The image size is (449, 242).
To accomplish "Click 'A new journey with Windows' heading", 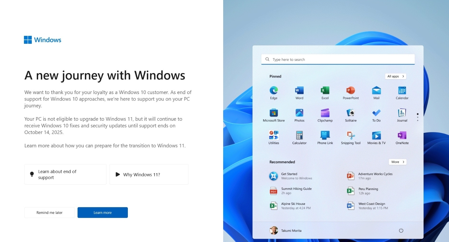I will pyautogui.click(x=105, y=75).
